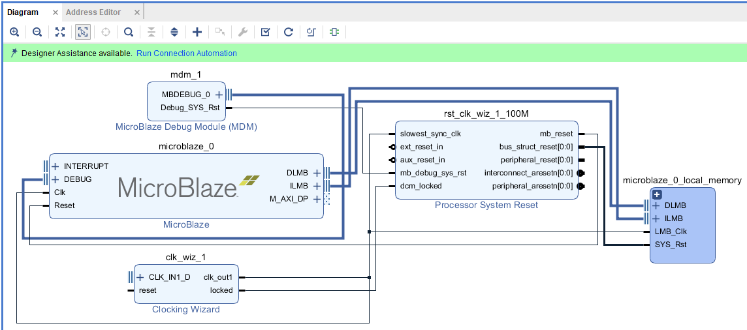Screen dimensions: 747x330
Task: Select aux_reset_in pin
Action: [423, 160]
